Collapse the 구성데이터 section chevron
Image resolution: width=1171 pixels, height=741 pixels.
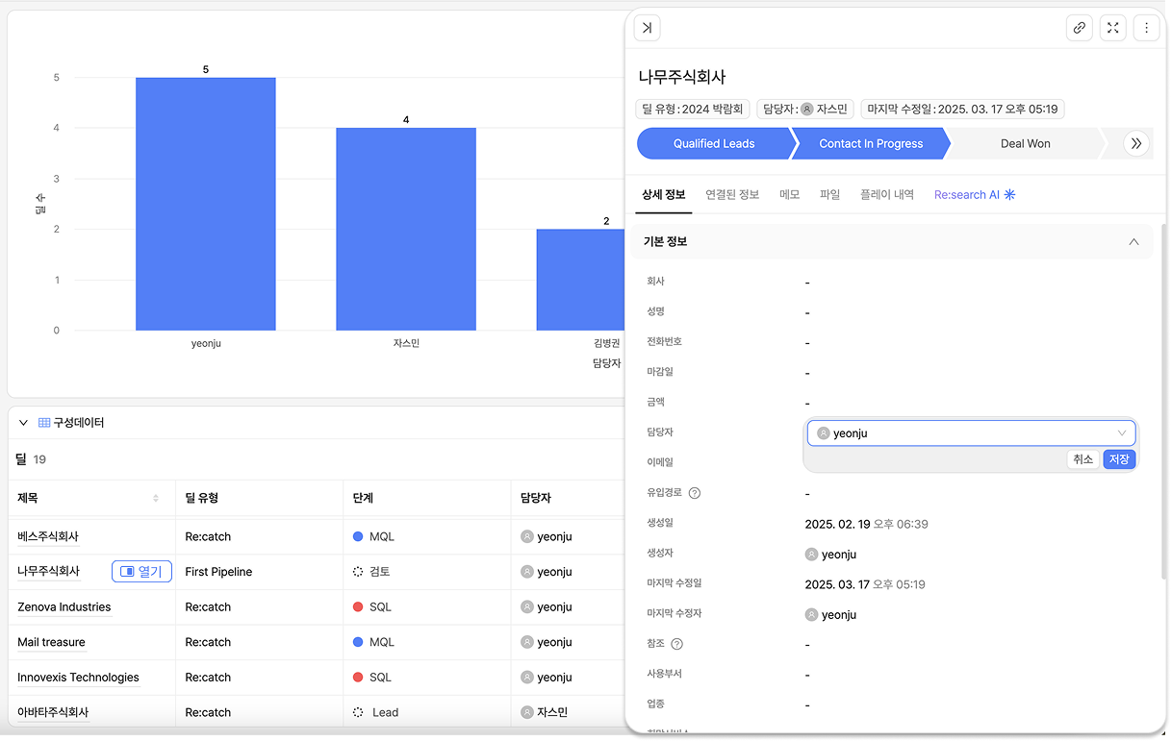coord(24,423)
